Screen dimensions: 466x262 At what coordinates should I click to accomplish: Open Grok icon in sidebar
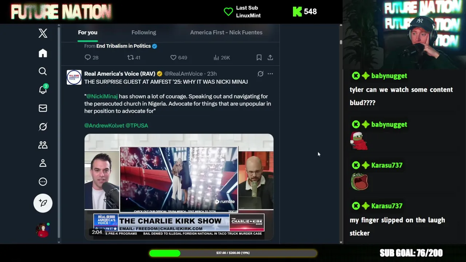point(43,127)
